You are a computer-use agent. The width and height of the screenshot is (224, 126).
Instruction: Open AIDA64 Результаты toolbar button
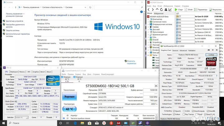(x=215, y=10)
